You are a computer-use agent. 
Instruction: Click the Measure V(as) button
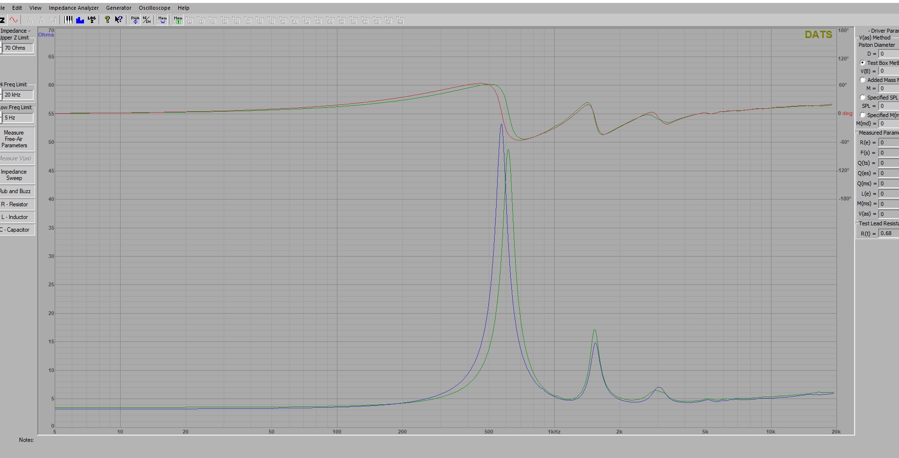pos(17,159)
